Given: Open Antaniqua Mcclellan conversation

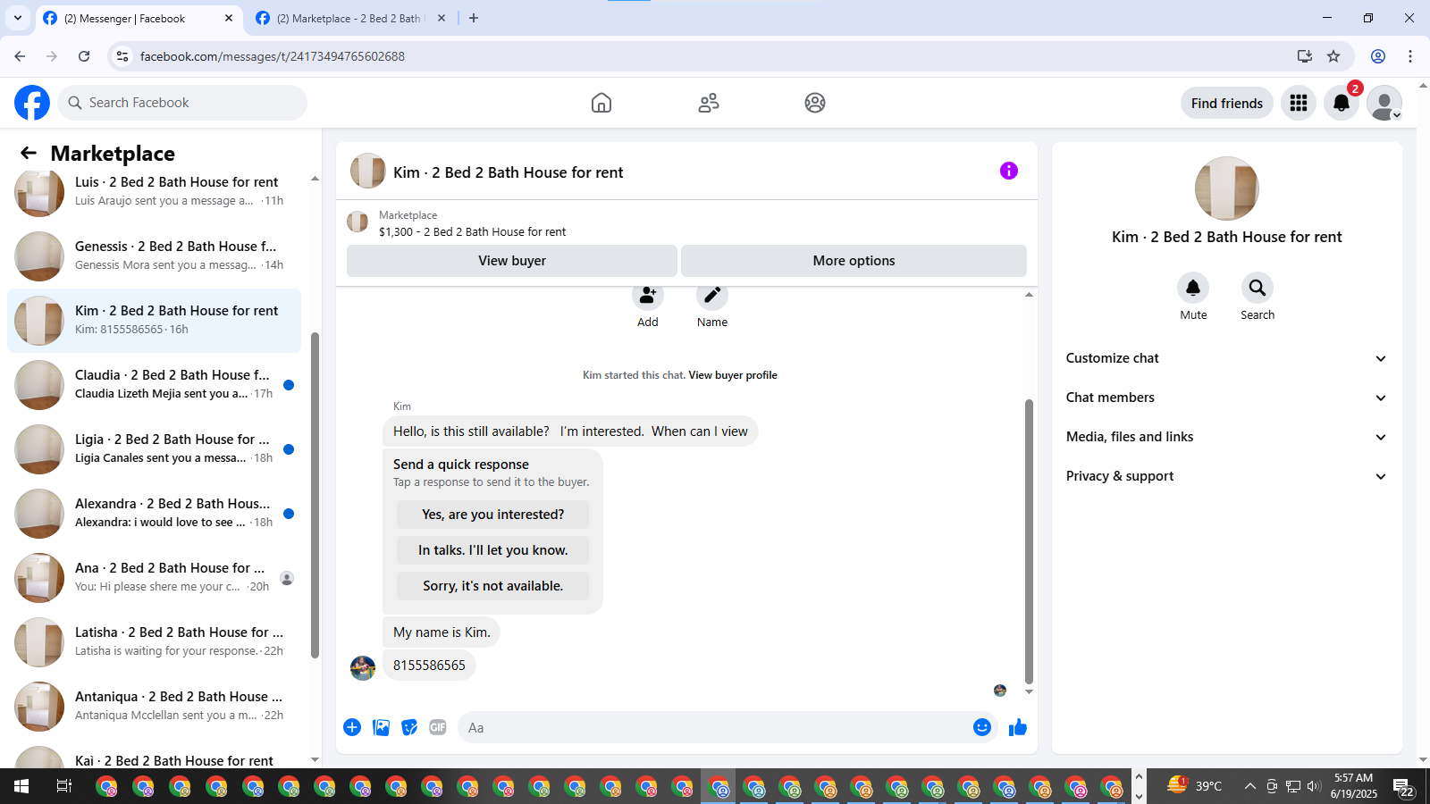Looking at the screenshot, I should (154, 706).
